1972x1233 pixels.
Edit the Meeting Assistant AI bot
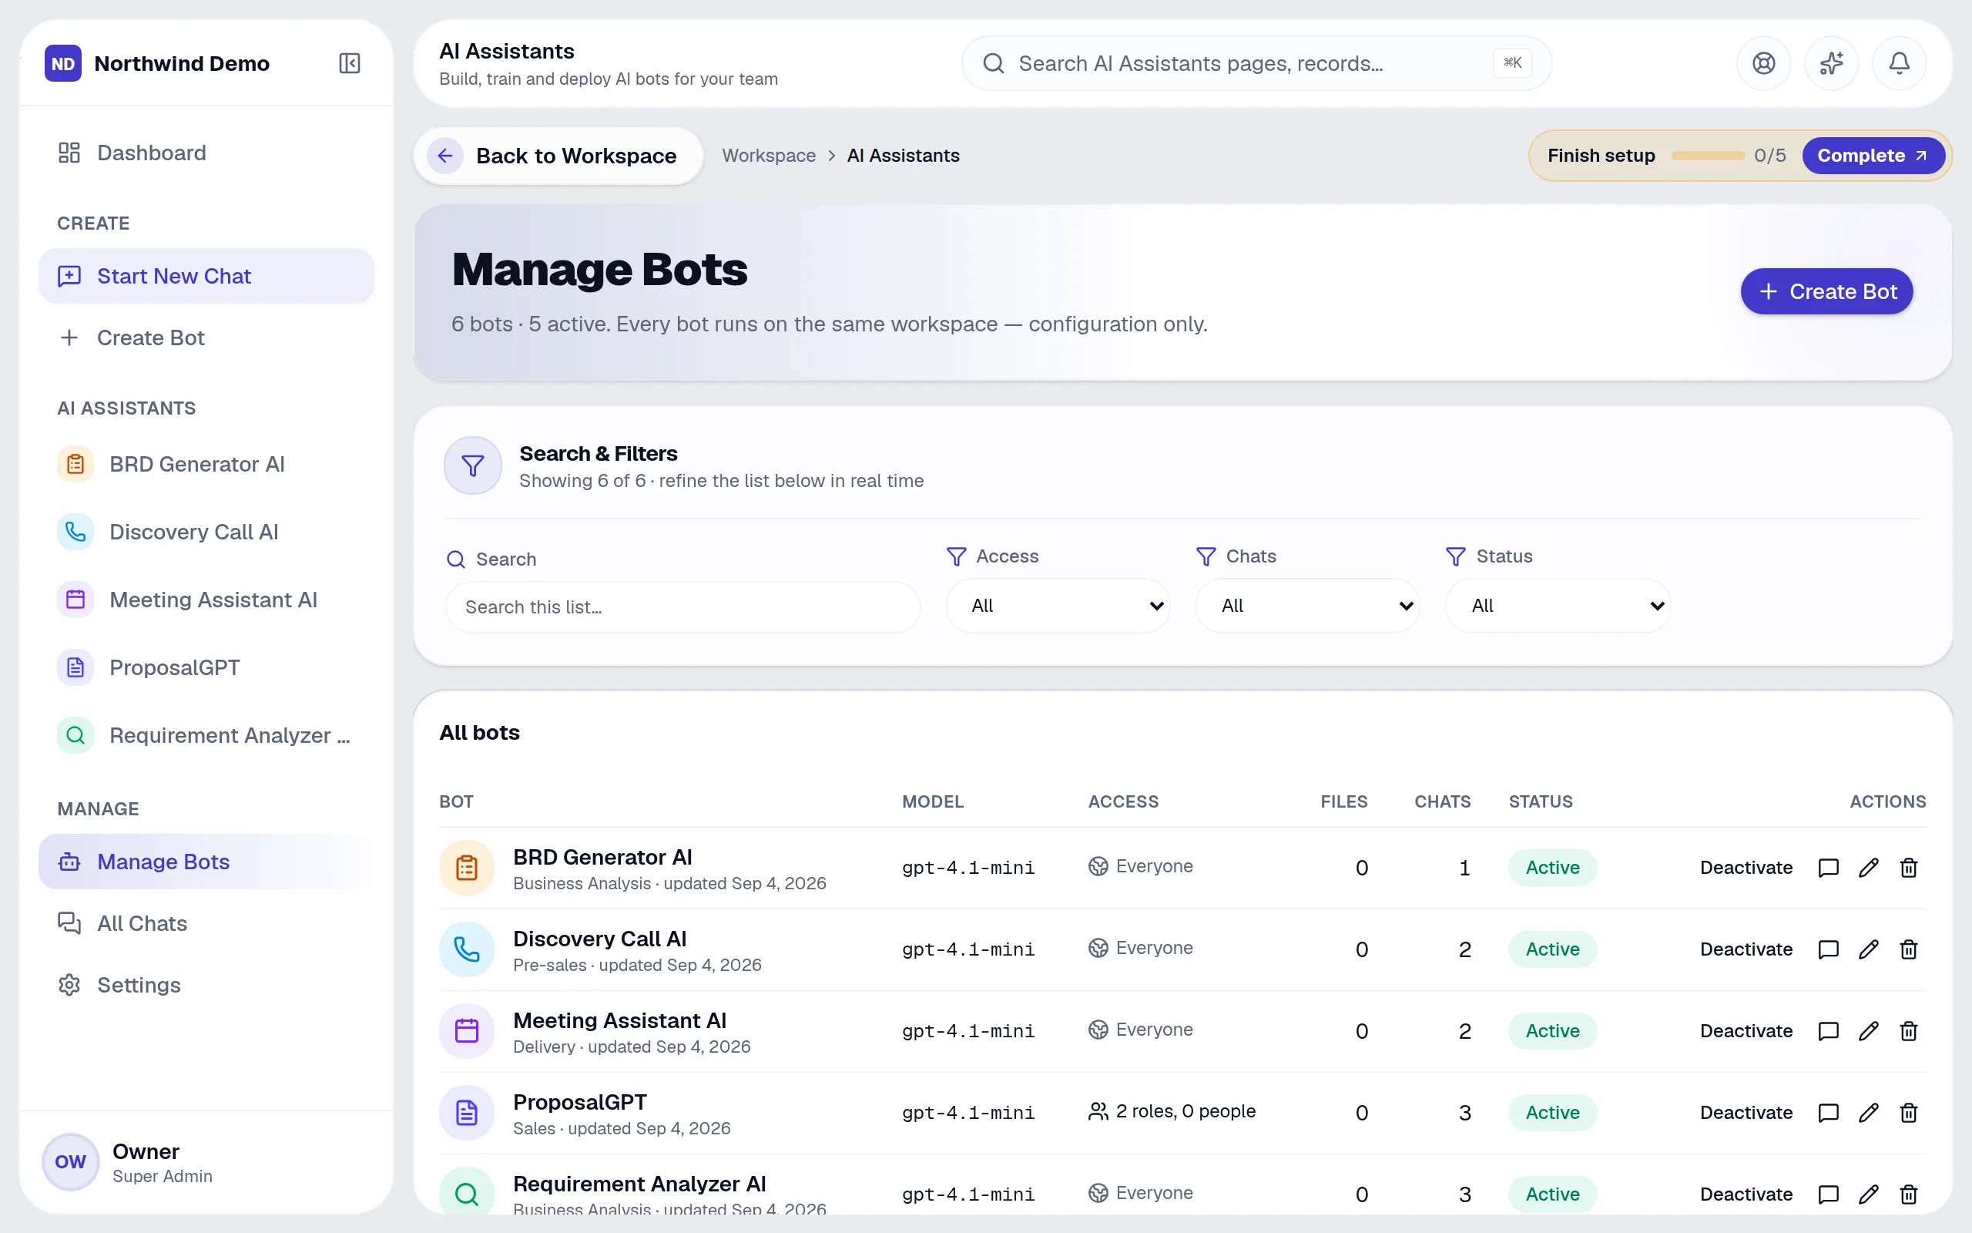coord(1868,1031)
